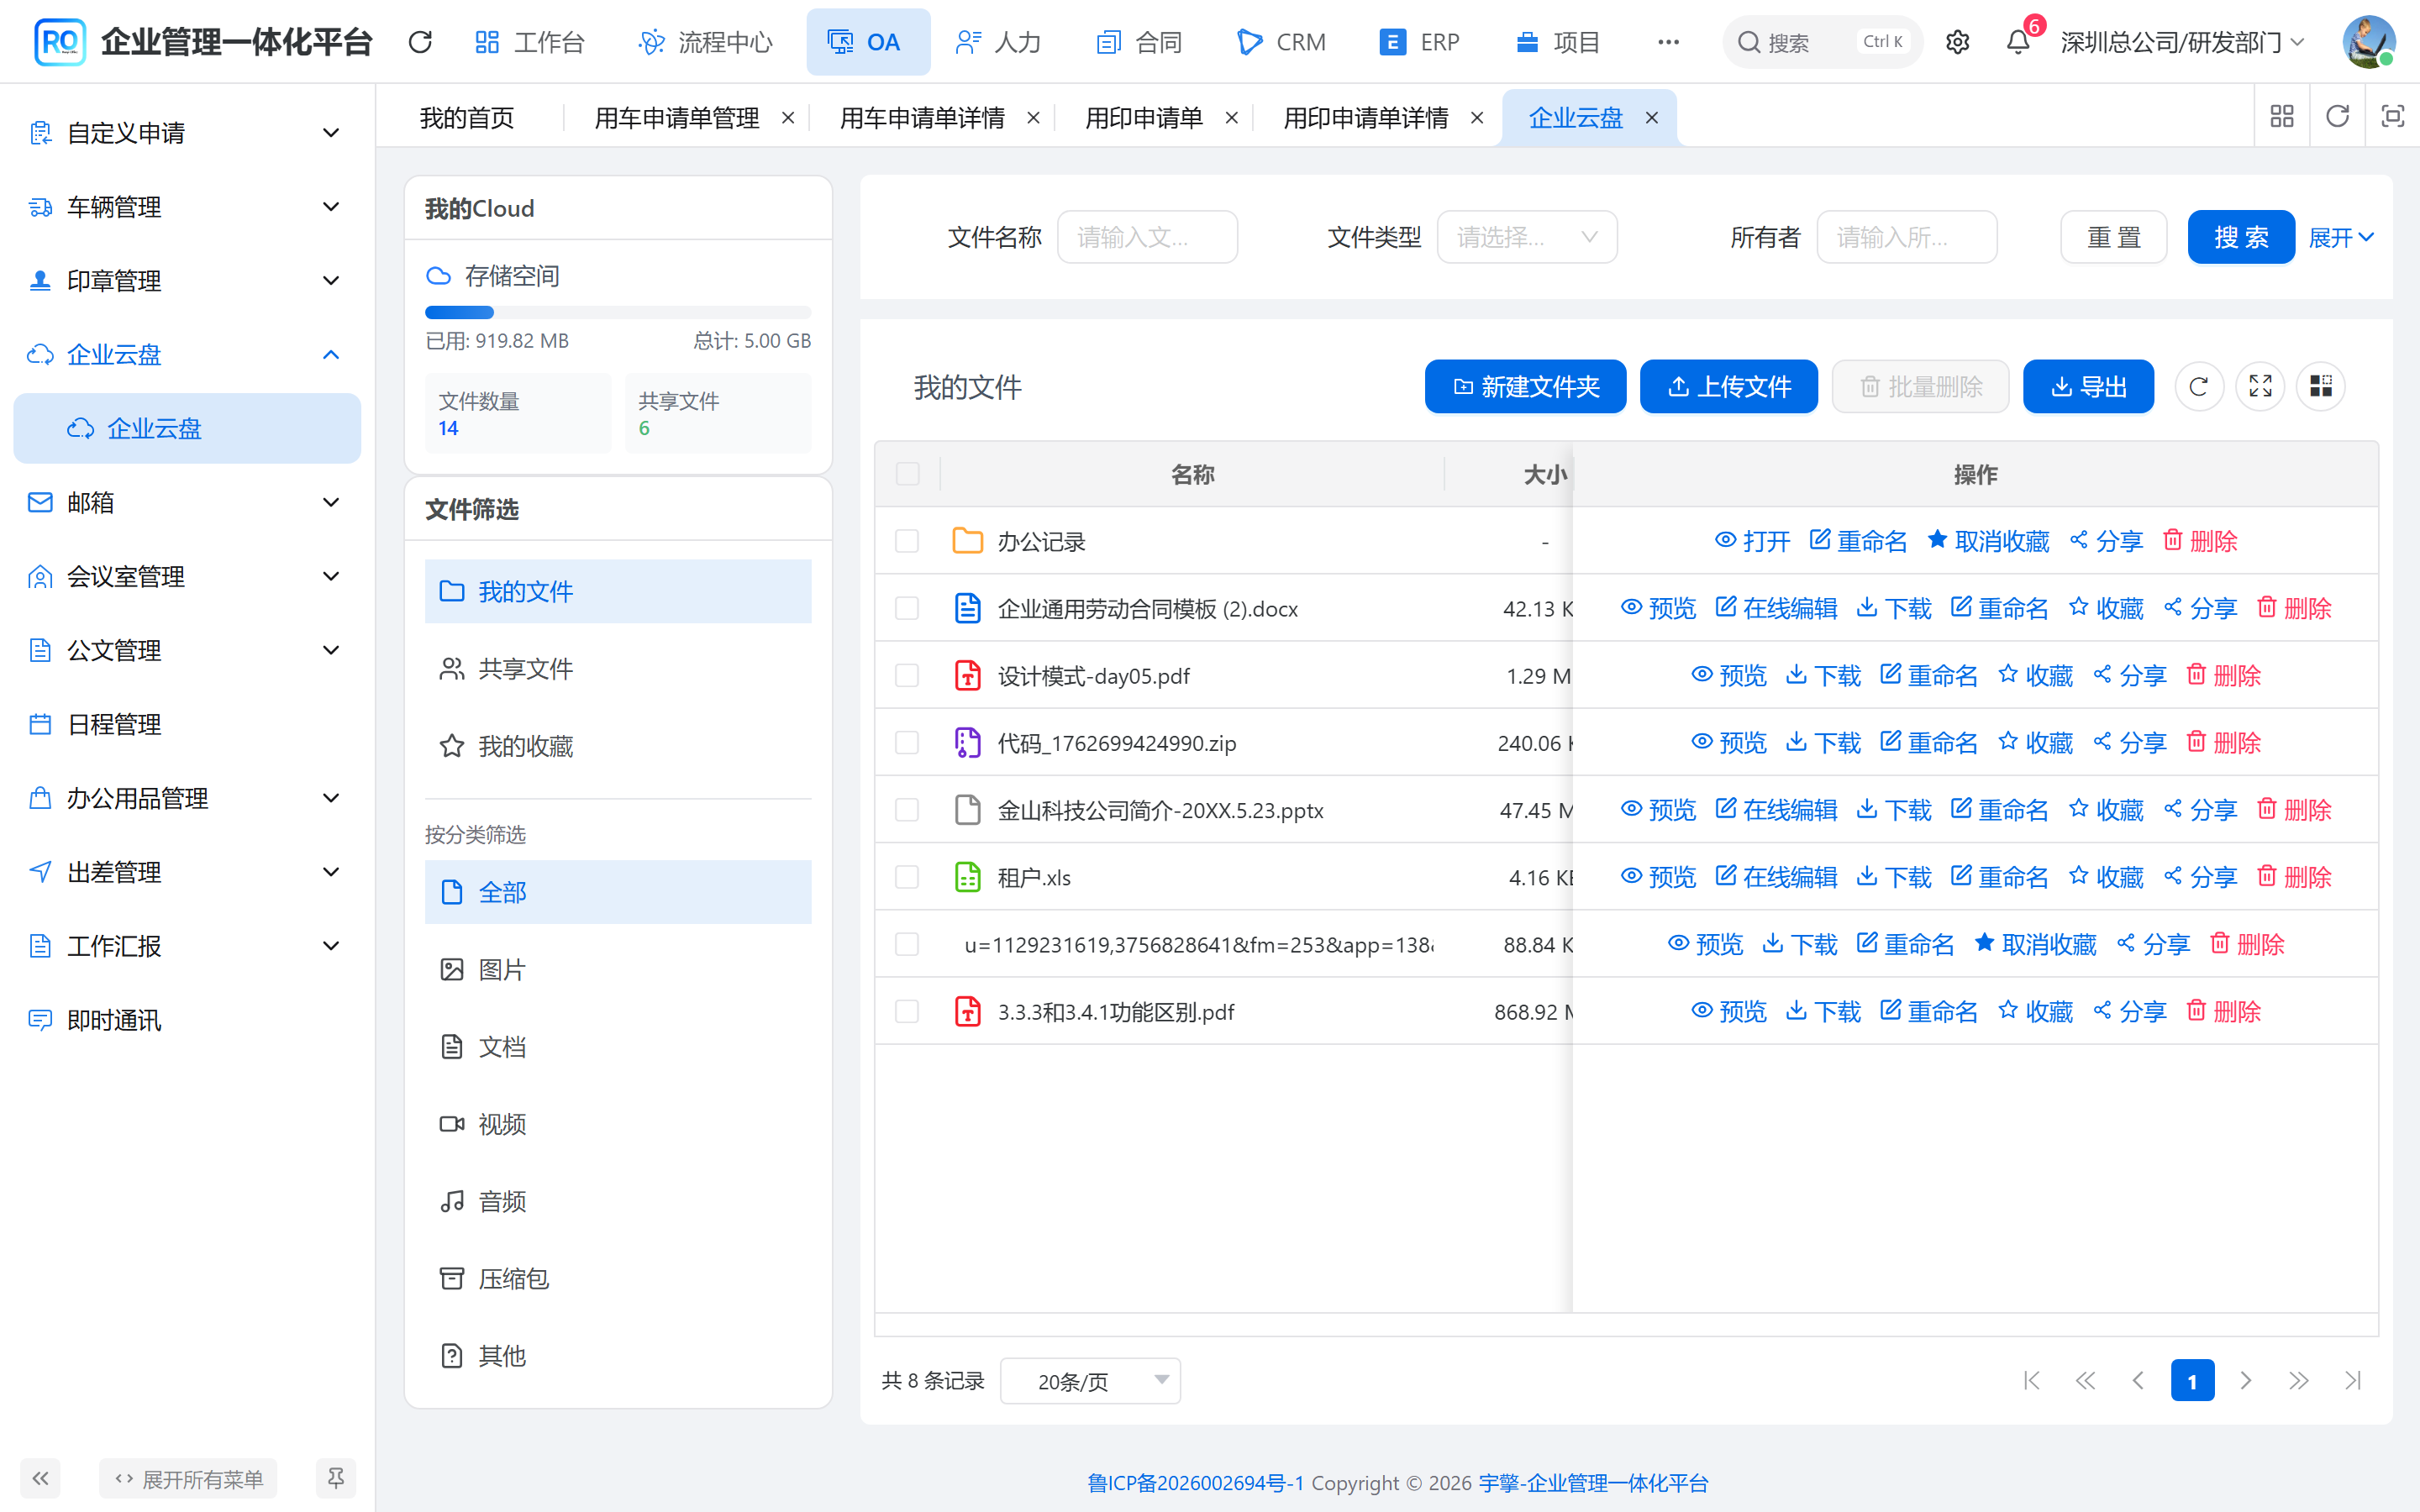Click the 上传文件 button

(x=1728, y=386)
